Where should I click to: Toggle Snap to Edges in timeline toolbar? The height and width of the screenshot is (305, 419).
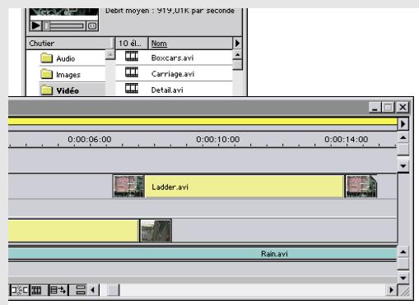[19, 289]
